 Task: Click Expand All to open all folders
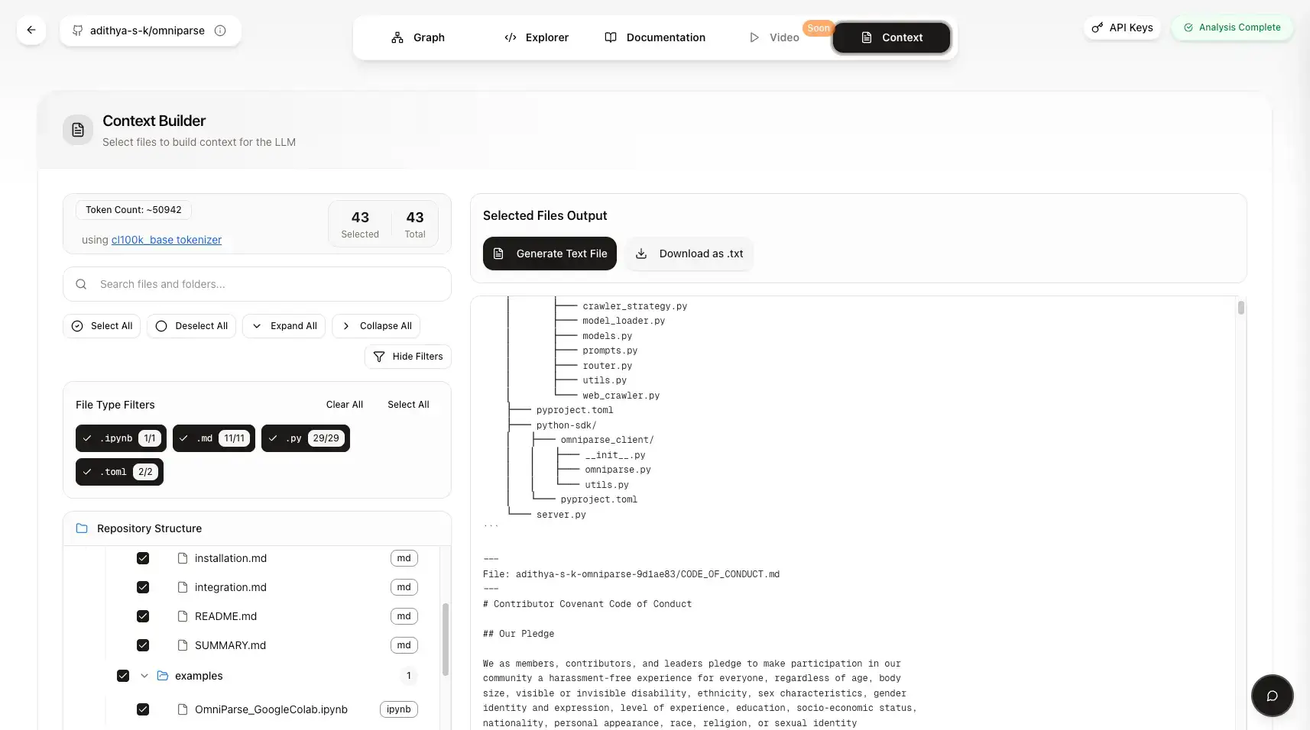coord(284,325)
